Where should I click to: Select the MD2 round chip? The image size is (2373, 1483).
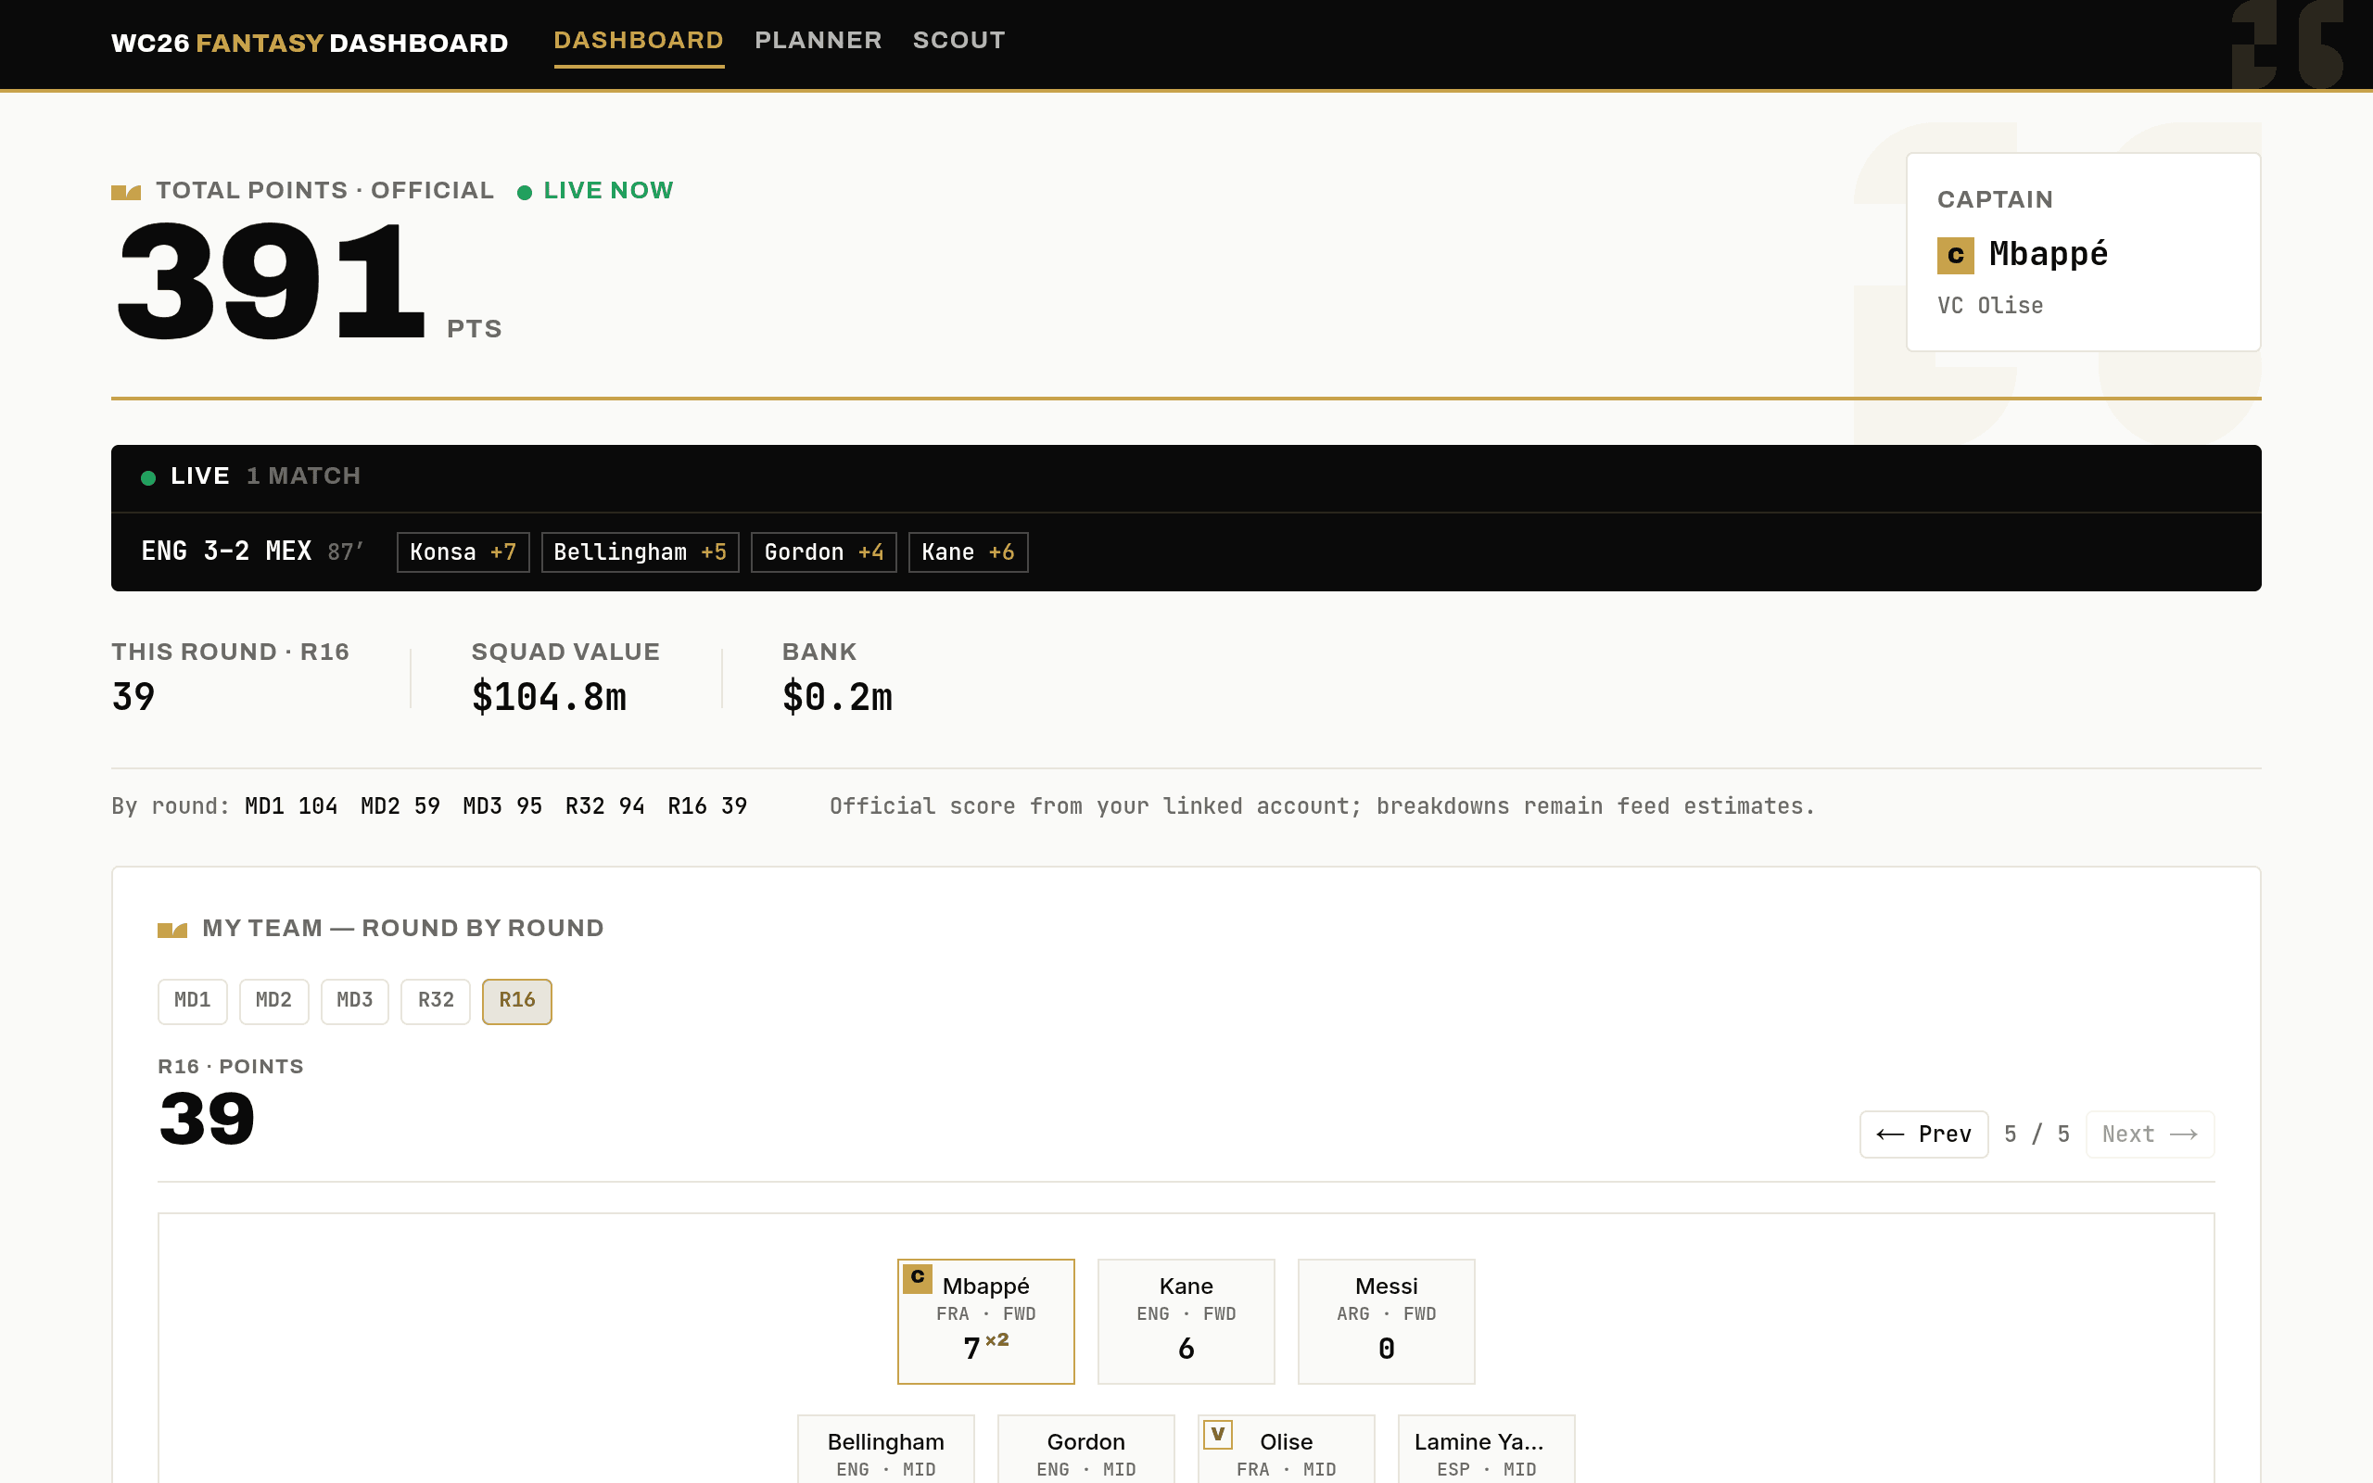point(273,1000)
